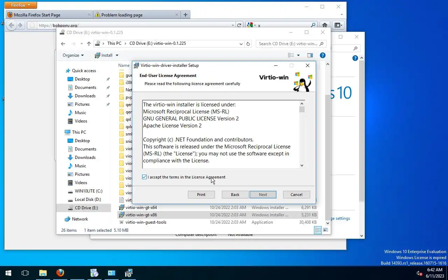Accept the License Agreement terms checkbox
Screen dimensions: 448x280
point(144,177)
